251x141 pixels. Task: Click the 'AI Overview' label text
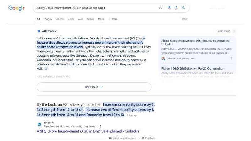[x=49, y=31]
